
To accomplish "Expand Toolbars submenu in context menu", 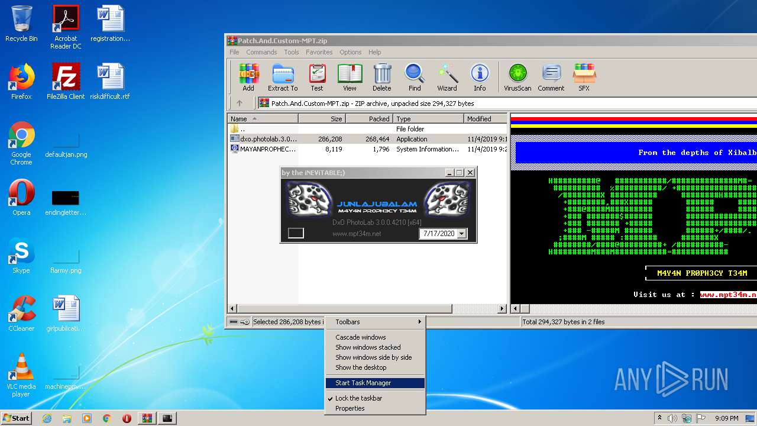I will (x=375, y=322).
